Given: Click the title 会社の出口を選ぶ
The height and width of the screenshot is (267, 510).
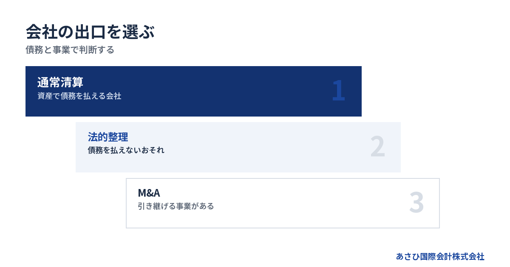Looking at the screenshot, I should click(90, 32).
